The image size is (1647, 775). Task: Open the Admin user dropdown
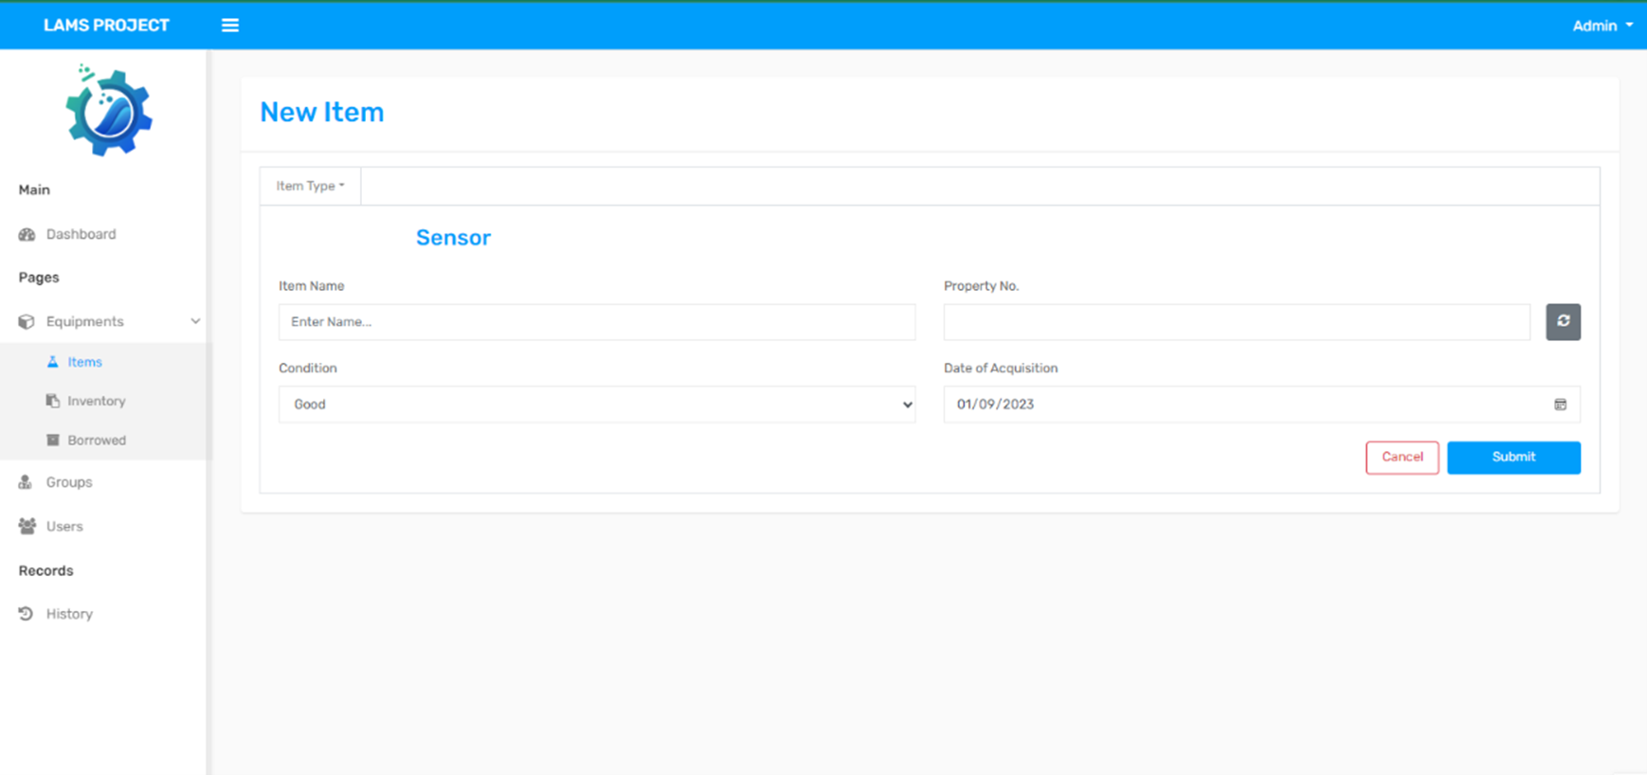1602,26
